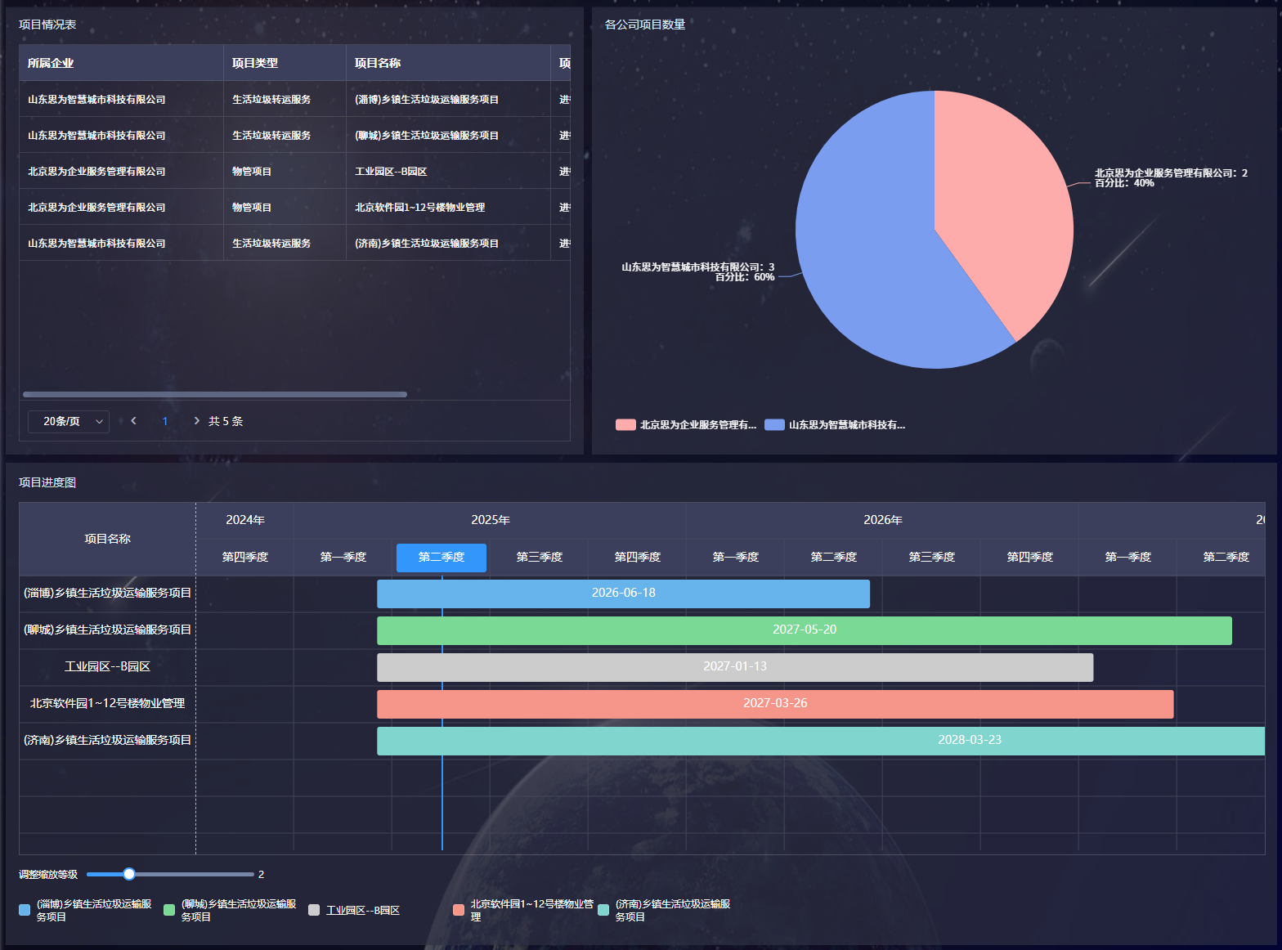Click the zoom level slider handle
This screenshot has height=950, width=1282.
tap(129, 874)
